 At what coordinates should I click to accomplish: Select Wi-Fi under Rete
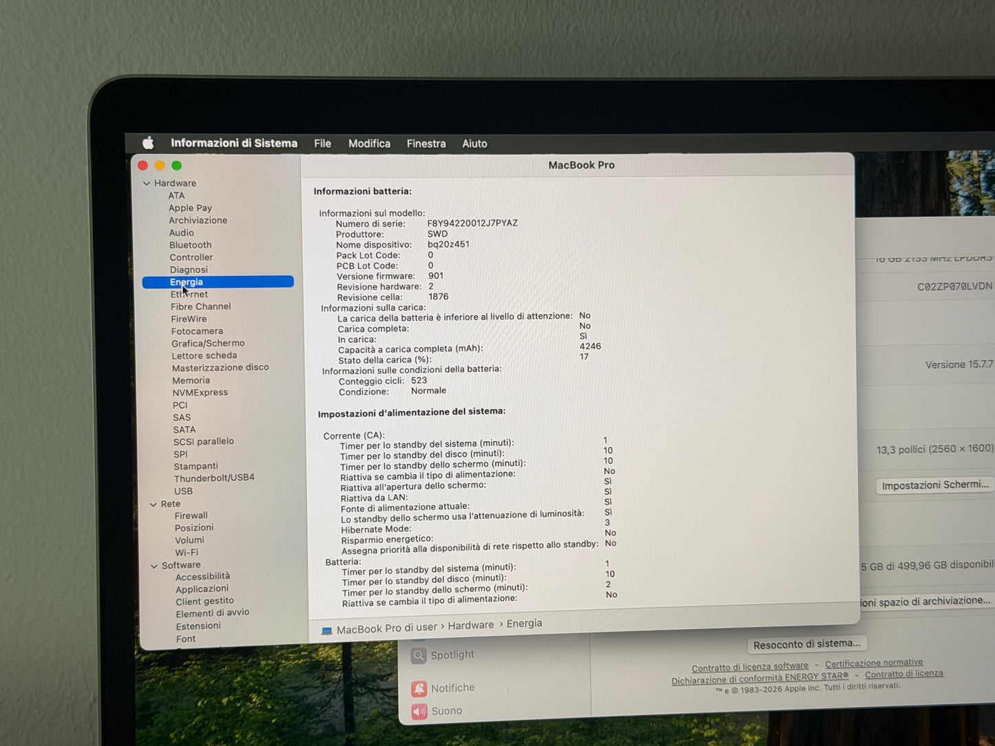coord(187,552)
